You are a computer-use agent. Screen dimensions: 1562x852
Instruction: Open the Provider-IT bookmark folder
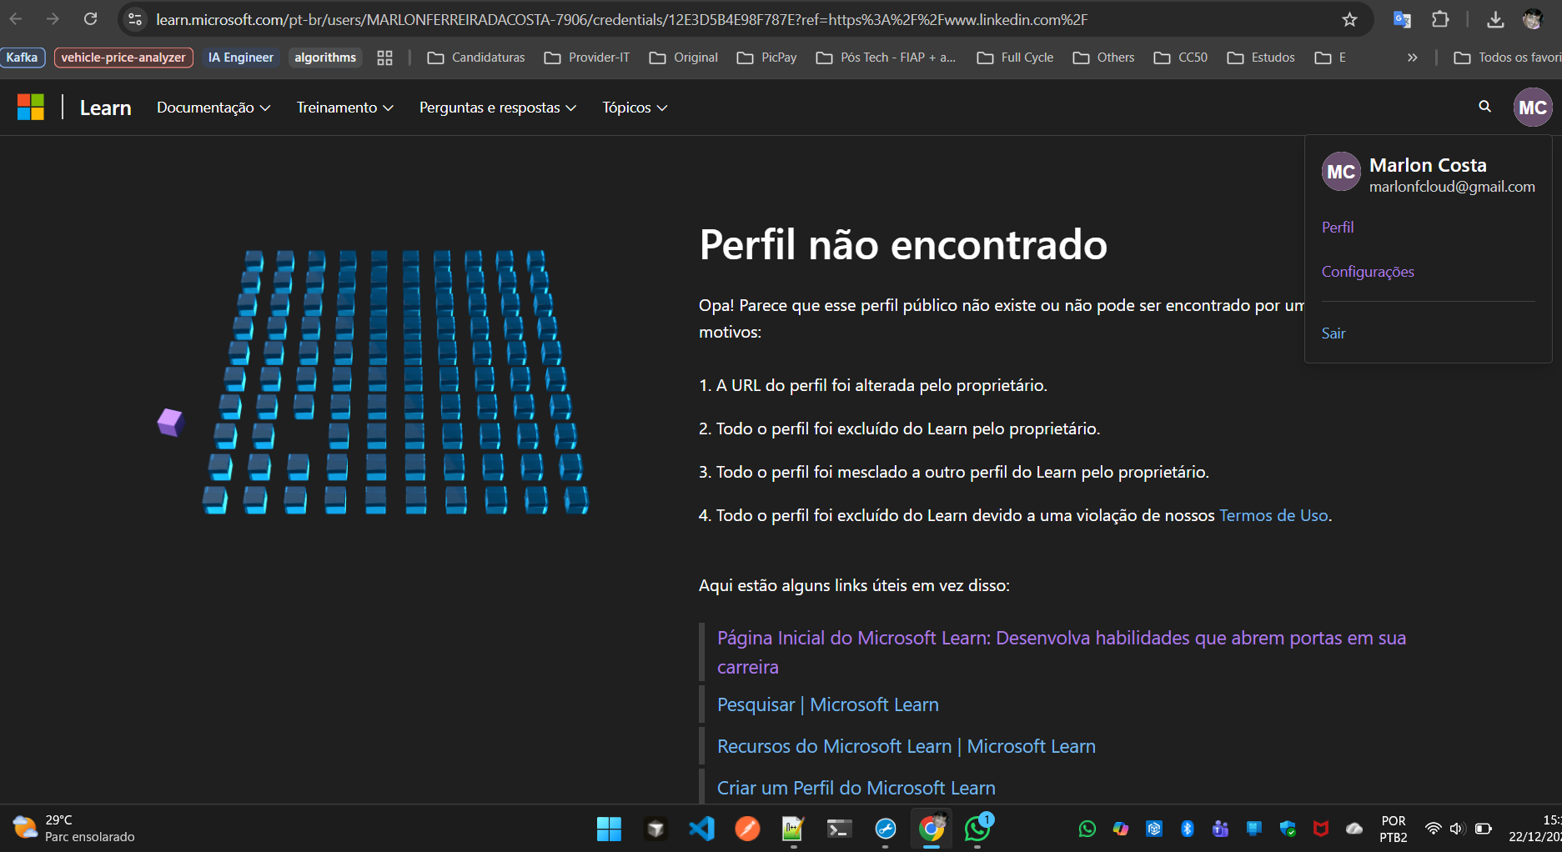coord(587,58)
